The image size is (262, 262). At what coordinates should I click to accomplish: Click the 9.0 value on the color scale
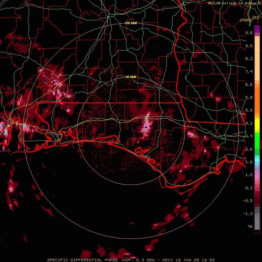pyautogui.click(x=249, y=46)
